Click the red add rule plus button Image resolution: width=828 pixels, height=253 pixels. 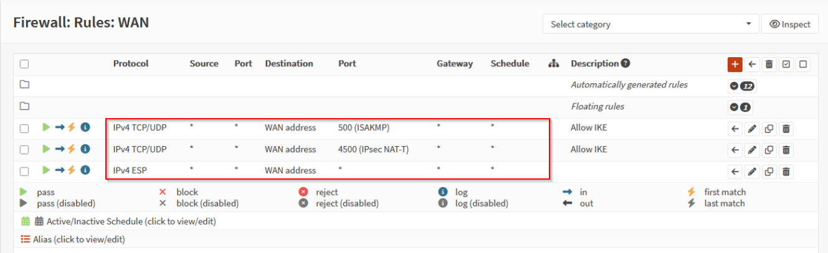click(x=735, y=64)
